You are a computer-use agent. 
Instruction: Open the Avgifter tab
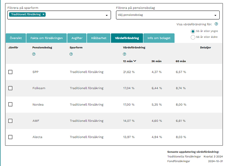77,38
